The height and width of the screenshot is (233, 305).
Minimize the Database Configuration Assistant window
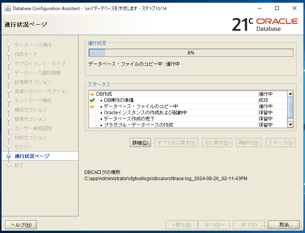(260, 8)
